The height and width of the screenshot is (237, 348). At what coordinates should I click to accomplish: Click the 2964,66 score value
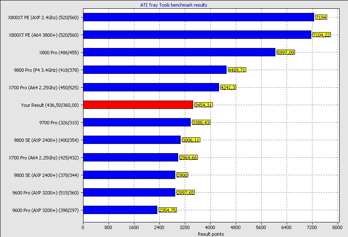189,158
